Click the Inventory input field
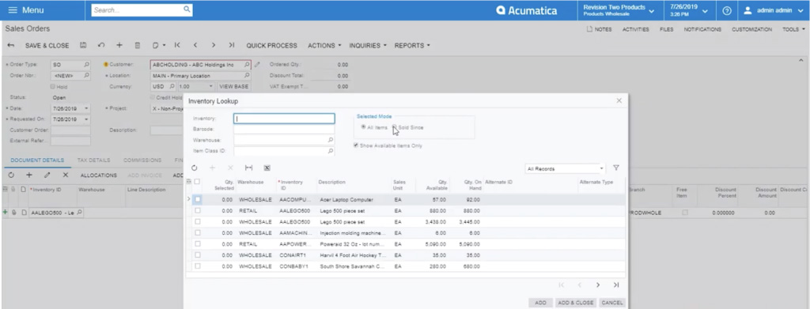The height and width of the screenshot is (309, 810). pos(284,119)
